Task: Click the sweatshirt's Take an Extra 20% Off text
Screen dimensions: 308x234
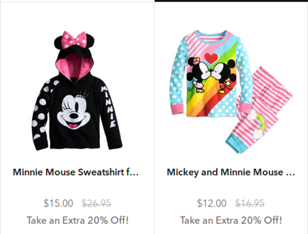Action: tap(78, 220)
